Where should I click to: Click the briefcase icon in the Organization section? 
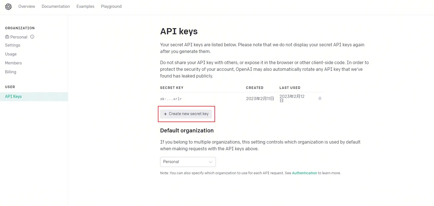[x=7, y=37]
